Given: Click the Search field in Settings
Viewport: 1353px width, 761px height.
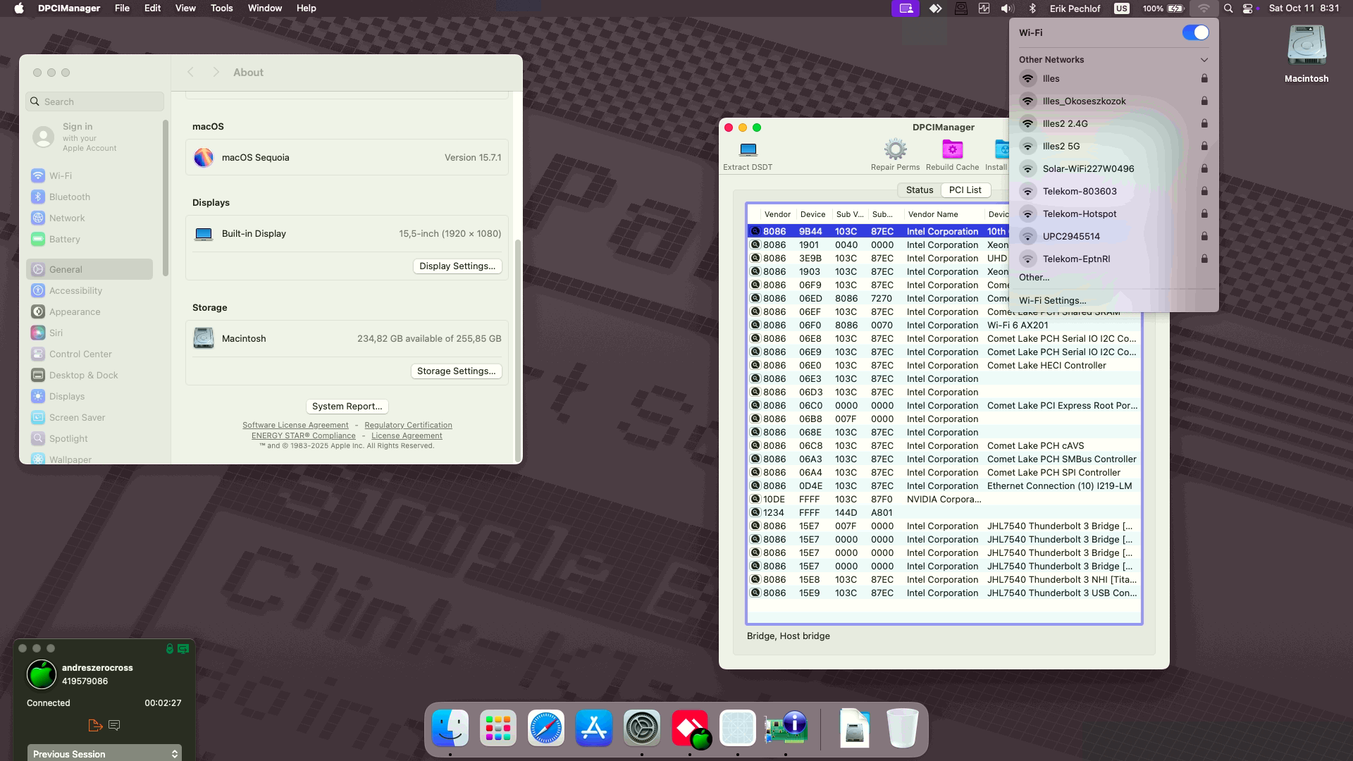Looking at the screenshot, I should point(95,101).
